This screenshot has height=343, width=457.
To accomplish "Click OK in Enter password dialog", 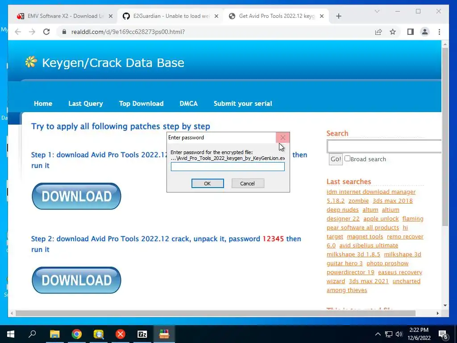I will pyautogui.click(x=208, y=184).
